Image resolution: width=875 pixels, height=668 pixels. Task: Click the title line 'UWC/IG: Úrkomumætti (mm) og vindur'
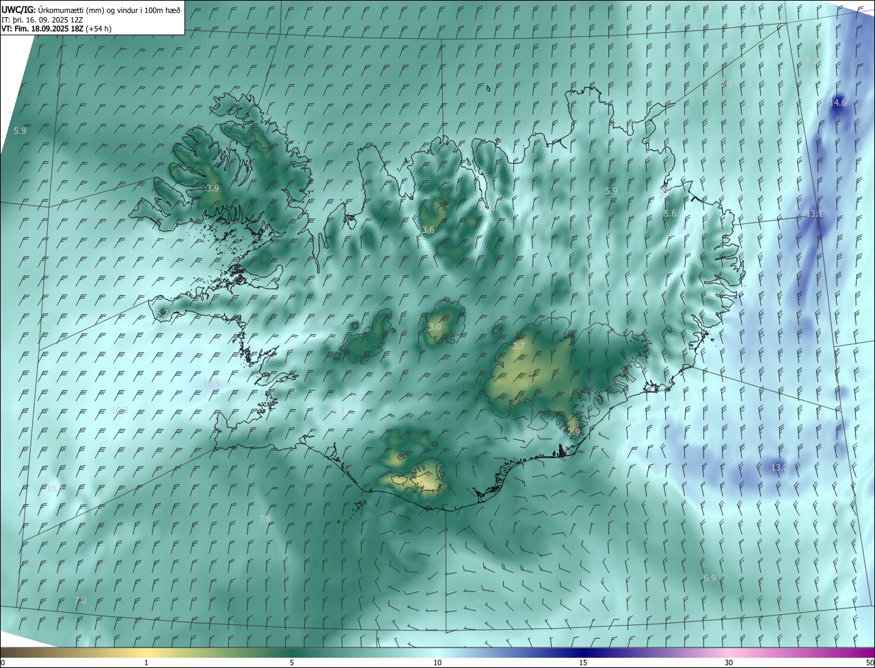[x=91, y=10]
